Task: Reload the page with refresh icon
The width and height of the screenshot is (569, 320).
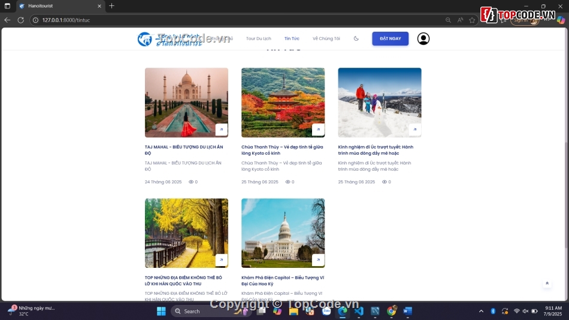Action: coord(21,20)
